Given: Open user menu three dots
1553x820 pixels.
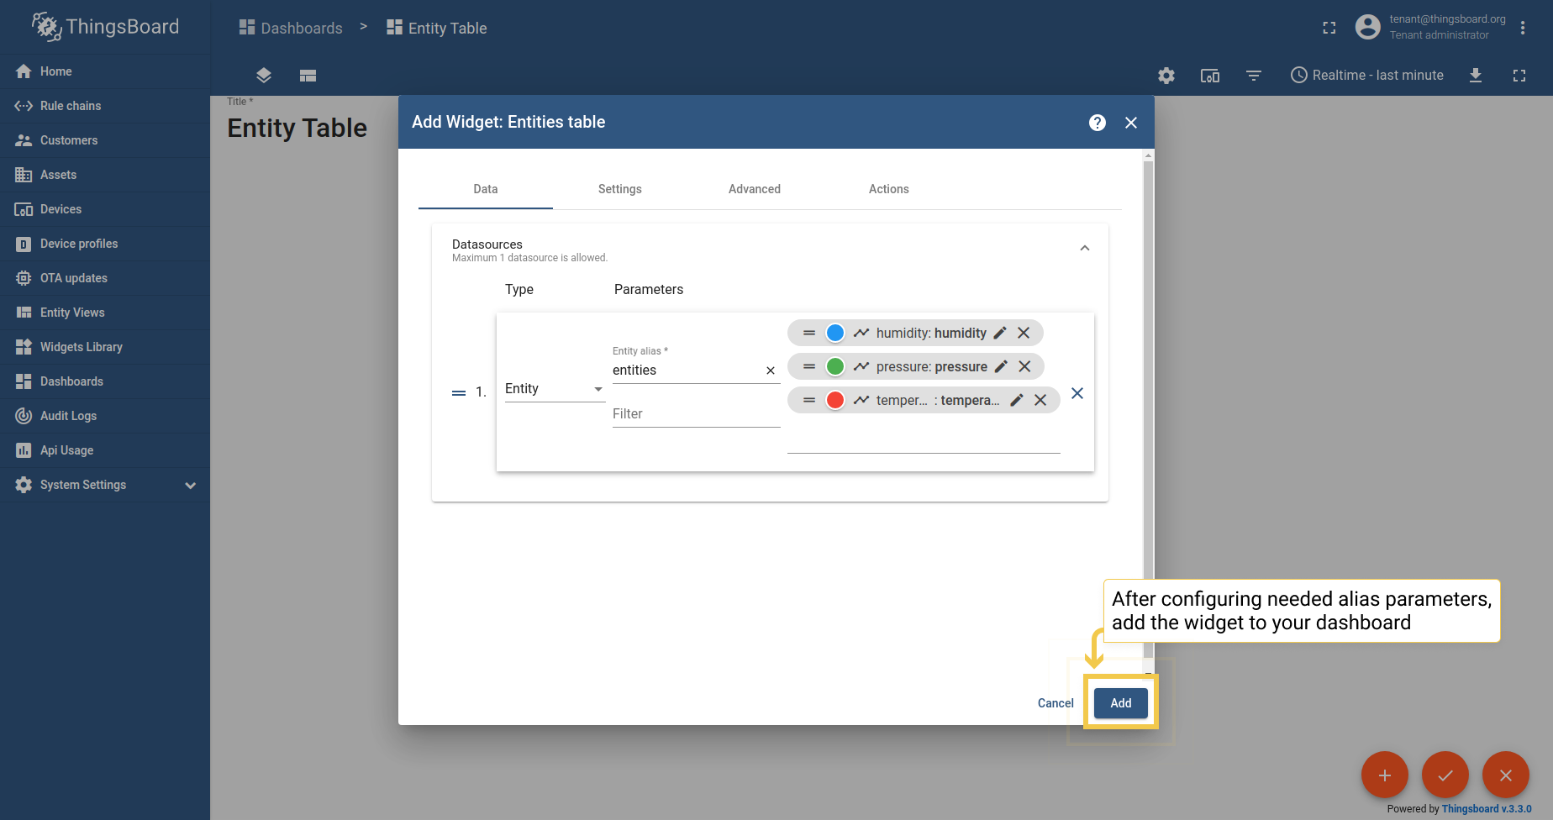Looking at the screenshot, I should click(1523, 28).
